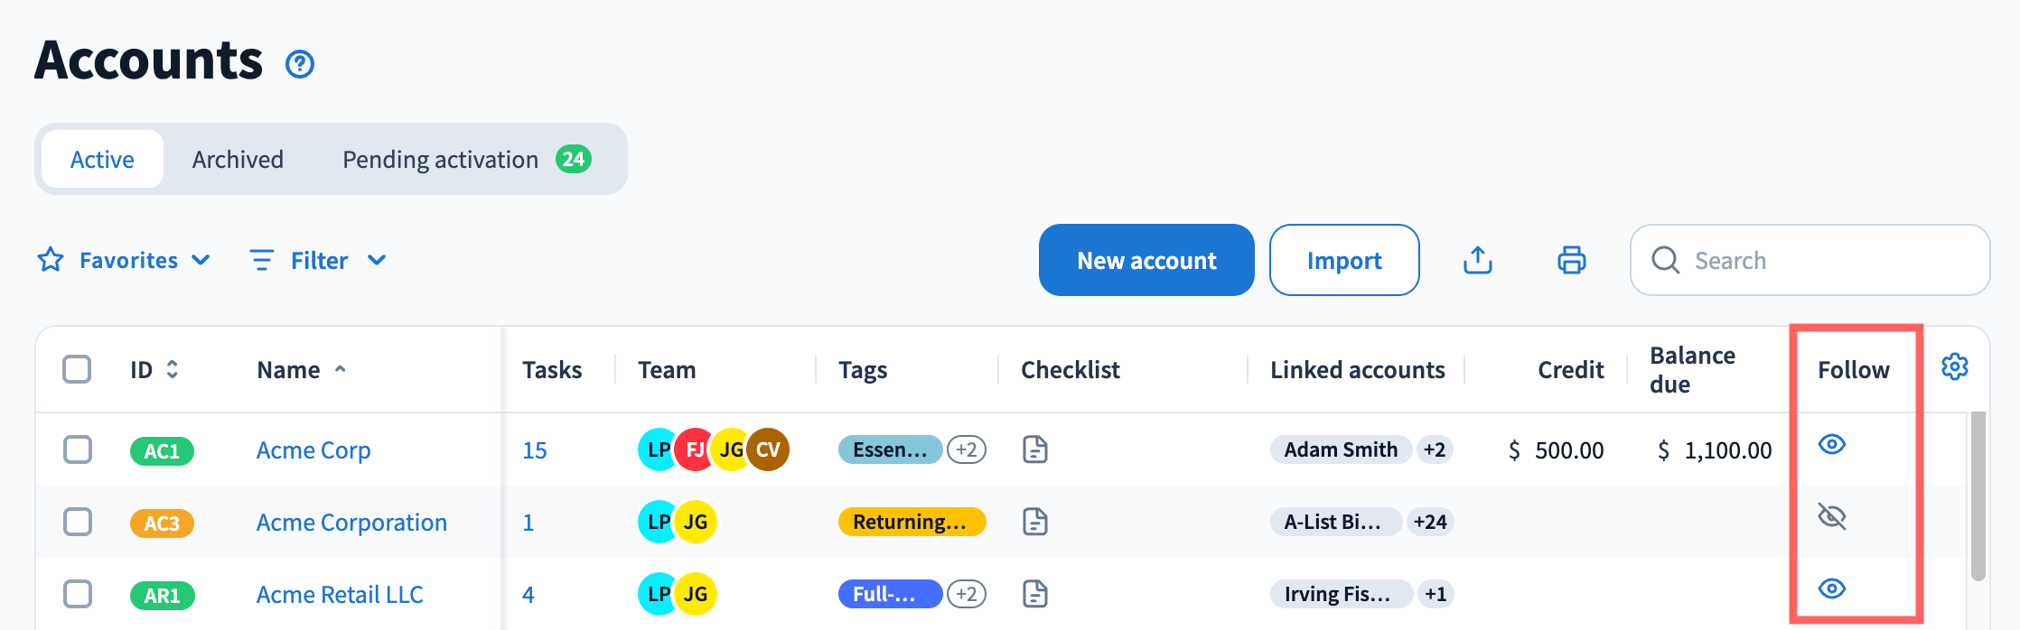Screen dimensions: 2020x630
Task: Expand the Favorites dropdown chevron
Action: pos(201,260)
